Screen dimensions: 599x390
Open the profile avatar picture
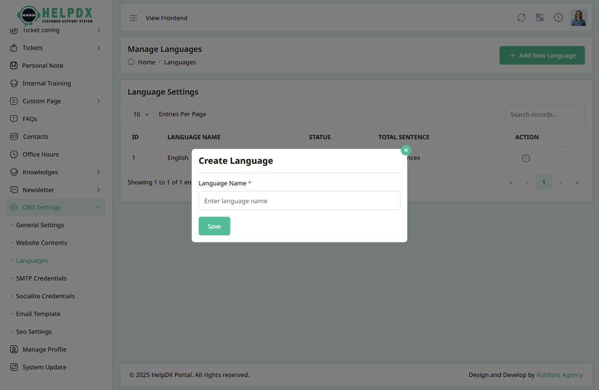point(578,17)
